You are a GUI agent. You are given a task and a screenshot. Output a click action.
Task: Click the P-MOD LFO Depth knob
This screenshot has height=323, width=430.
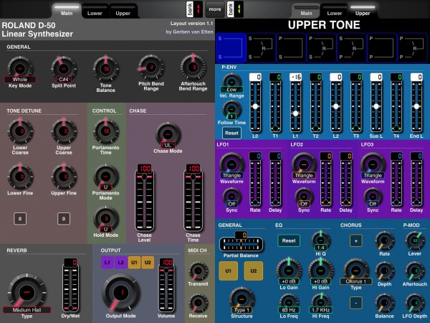415,303
